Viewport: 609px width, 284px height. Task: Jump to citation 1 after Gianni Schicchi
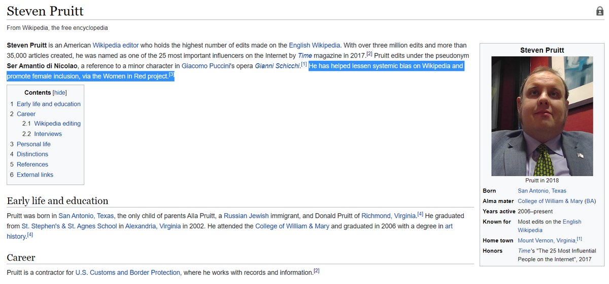[x=304, y=64]
